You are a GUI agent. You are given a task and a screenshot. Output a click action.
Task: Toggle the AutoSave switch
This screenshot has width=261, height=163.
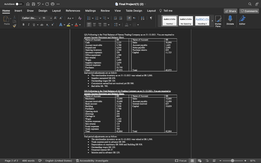pyautogui.click(x=19, y=4)
